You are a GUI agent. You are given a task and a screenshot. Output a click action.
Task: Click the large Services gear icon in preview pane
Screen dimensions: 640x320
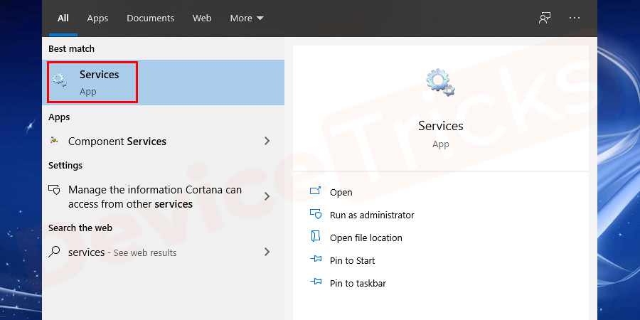click(x=440, y=82)
